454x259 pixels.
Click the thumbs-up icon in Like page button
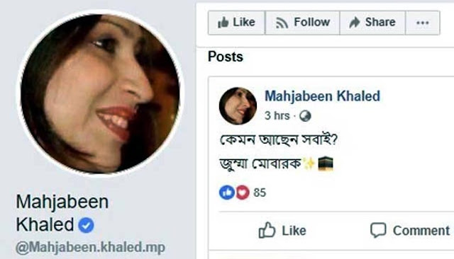[x=223, y=22]
